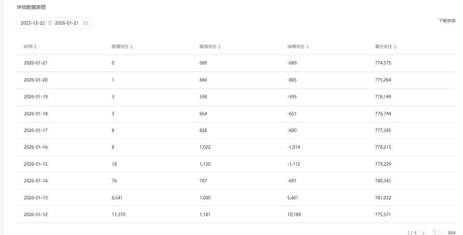This screenshot has width=463, height=235.
Task: Click unfollow value 1,130
Action: point(205,164)
